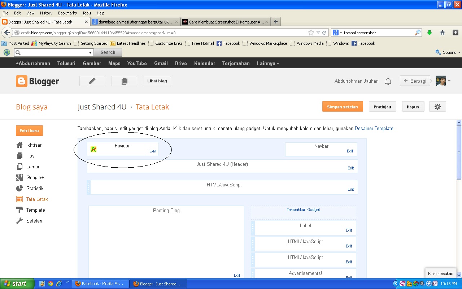462x289 pixels.
Task: Click Ikhtisar home icon in sidebar
Action: 19,145
